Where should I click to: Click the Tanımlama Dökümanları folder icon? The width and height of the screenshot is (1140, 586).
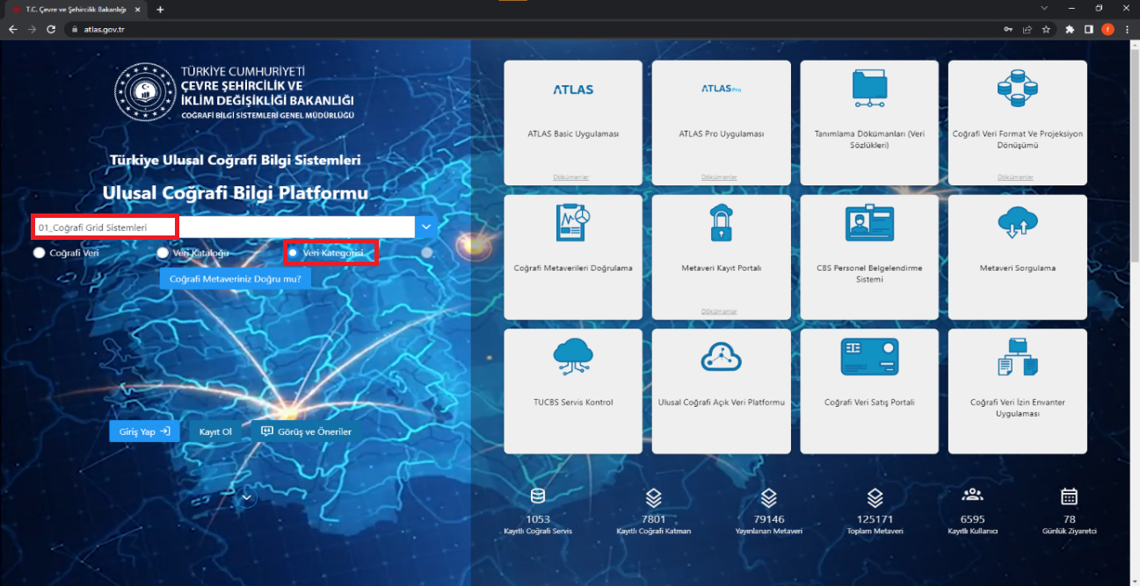pos(869,89)
